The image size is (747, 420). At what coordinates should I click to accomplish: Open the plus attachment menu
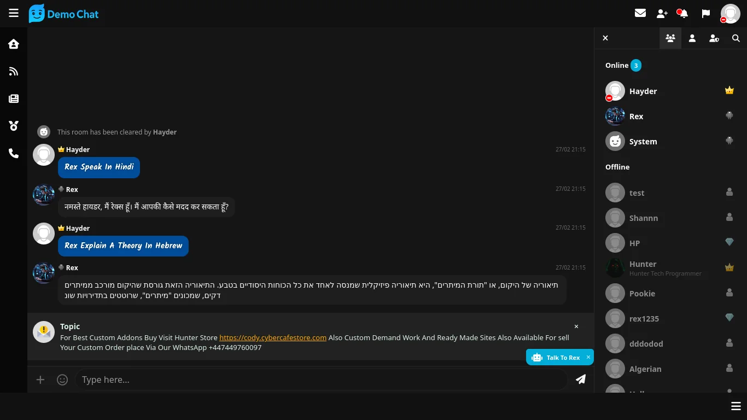click(x=40, y=380)
